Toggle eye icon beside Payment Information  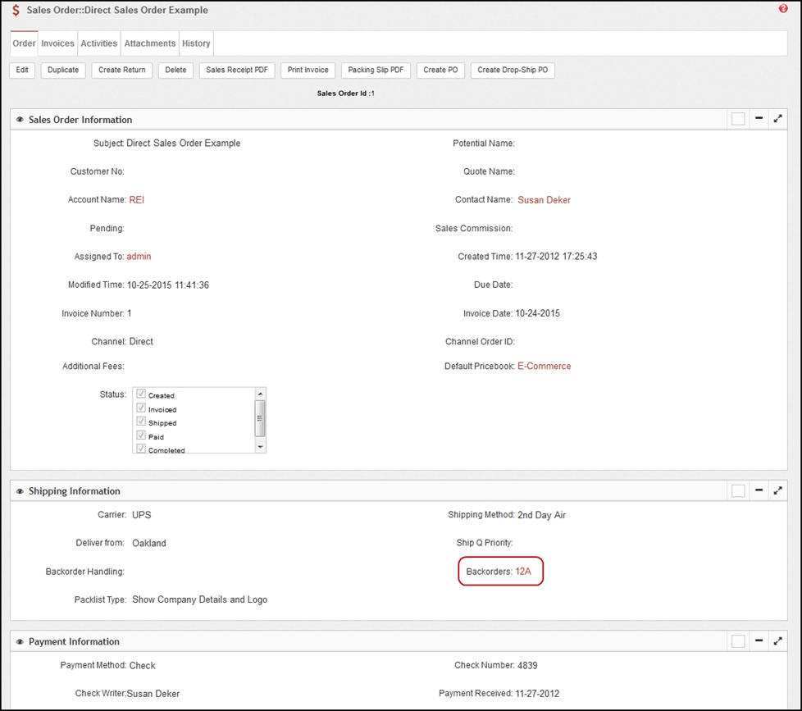pyautogui.click(x=20, y=641)
